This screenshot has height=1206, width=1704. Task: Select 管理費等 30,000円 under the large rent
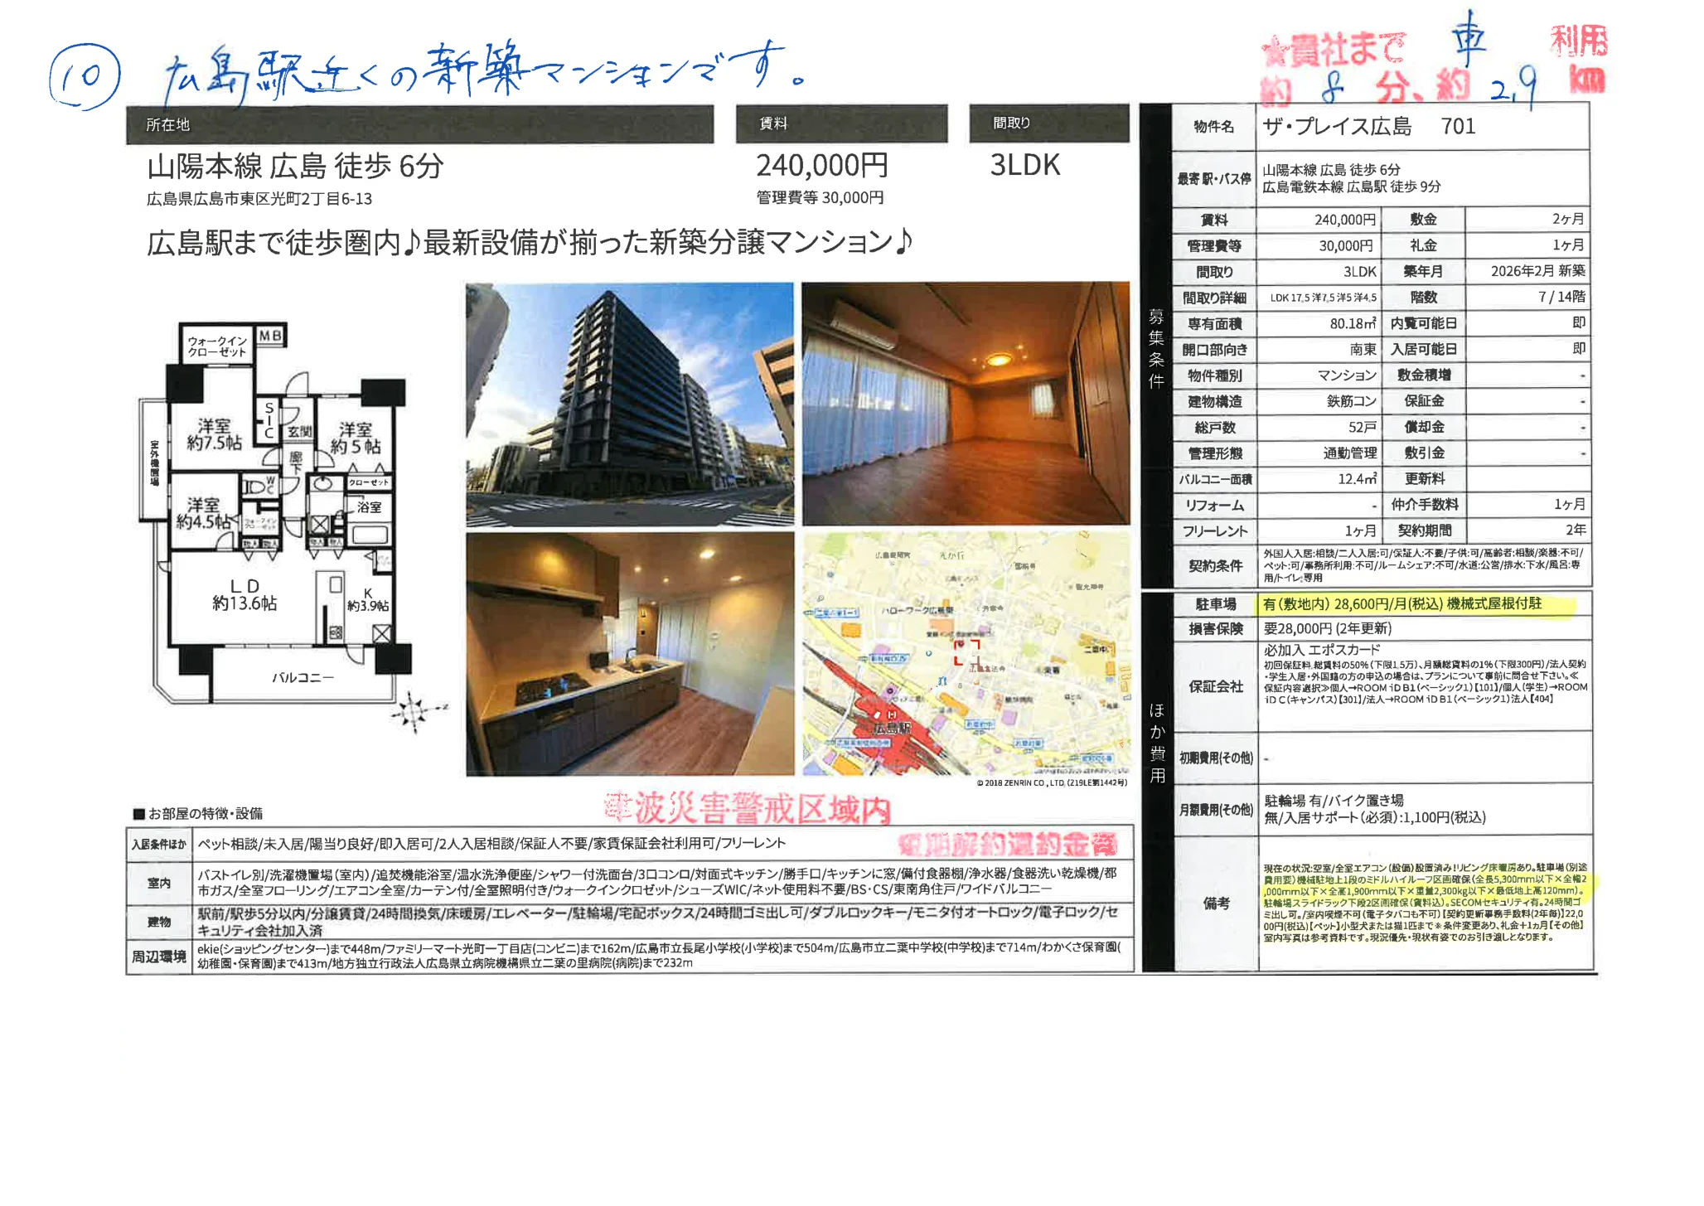point(820,197)
